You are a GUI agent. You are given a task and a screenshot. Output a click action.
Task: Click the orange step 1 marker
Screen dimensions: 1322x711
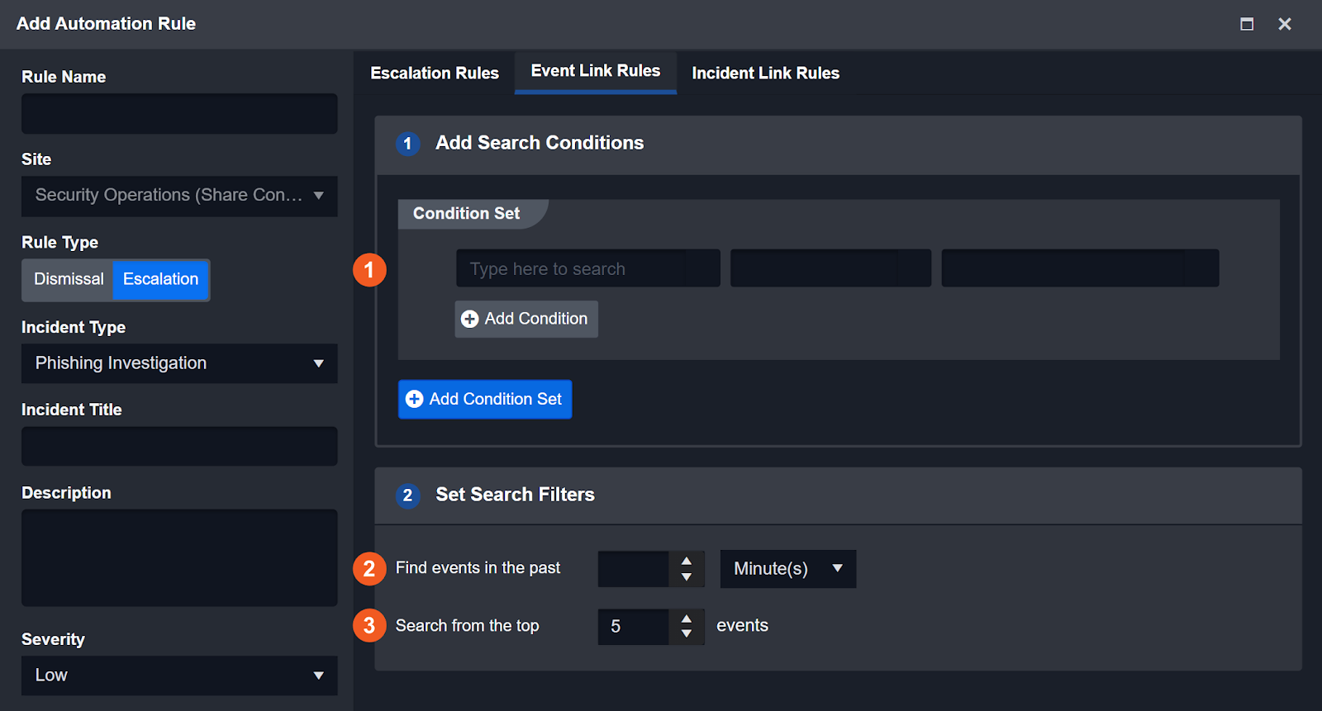pos(369,270)
